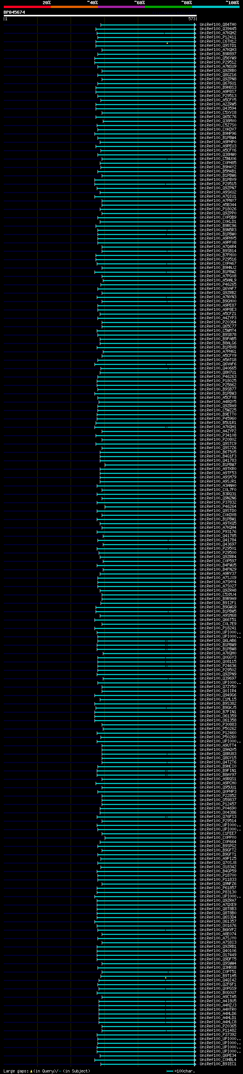Open hit UniRef100_A7KQH2

pyautogui.click(x=218, y=33)
